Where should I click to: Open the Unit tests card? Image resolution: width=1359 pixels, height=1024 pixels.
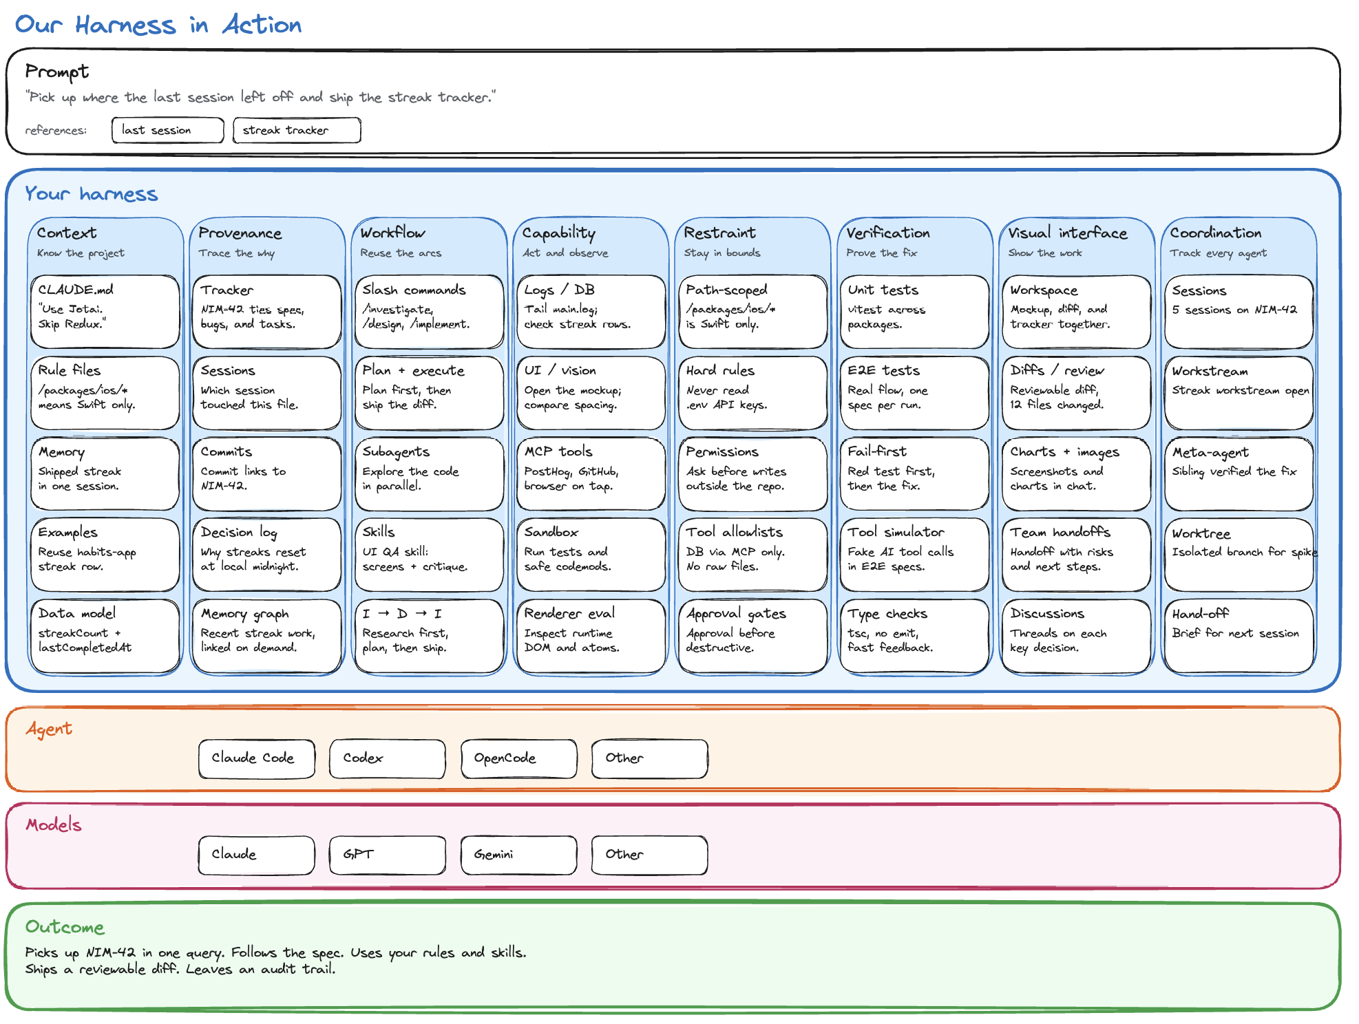click(x=915, y=312)
